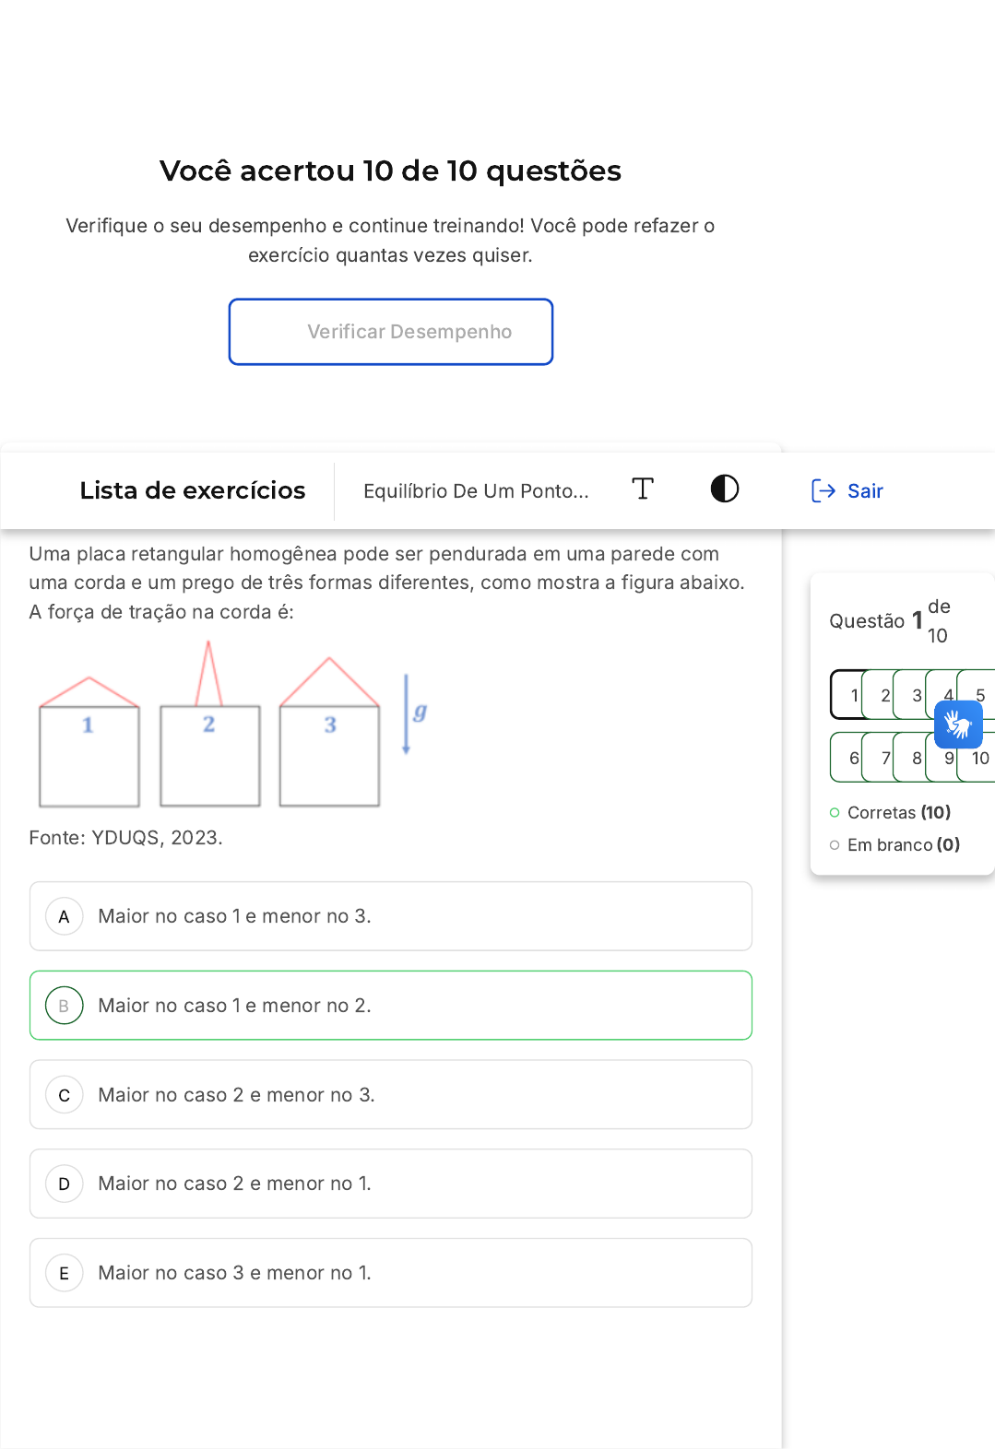The width and height of the screenshot is (995, 1449).
Task: Open the sign language accessibility widget
Action: tap(958, 724)
